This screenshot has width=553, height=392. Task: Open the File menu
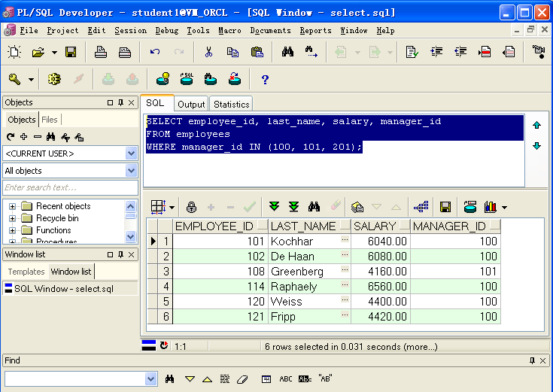tap(29, 31)
